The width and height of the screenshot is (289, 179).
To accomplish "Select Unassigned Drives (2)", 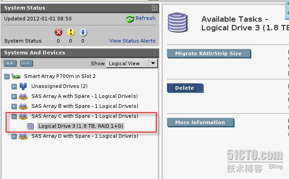I will (59, 86).
